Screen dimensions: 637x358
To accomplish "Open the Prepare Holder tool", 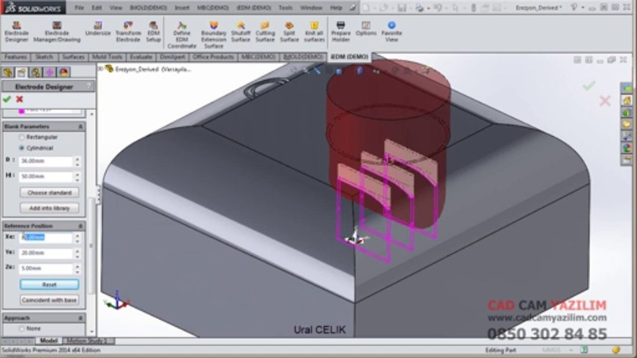I will pyautogui.click(x=341, y=32).
